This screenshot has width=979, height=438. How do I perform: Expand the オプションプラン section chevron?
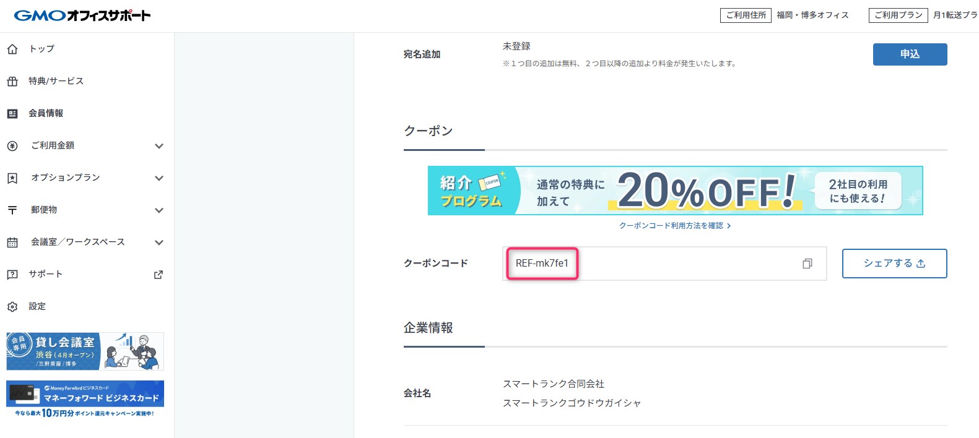pyautogui.click(x=159, y=178)
